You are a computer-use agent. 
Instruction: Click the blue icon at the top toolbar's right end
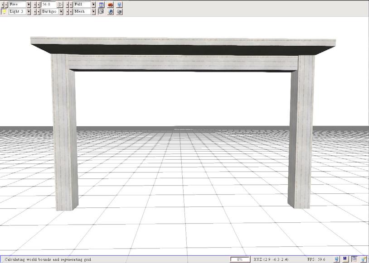[119, 5]
